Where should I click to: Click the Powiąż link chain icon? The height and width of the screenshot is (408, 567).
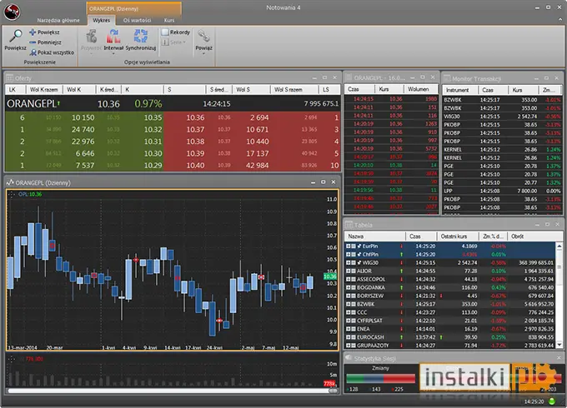pyautogui.click(x=203, y=40)
